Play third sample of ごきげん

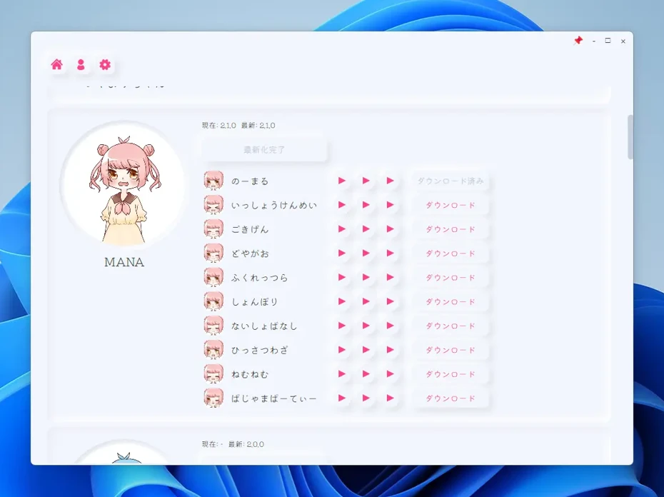390,229
